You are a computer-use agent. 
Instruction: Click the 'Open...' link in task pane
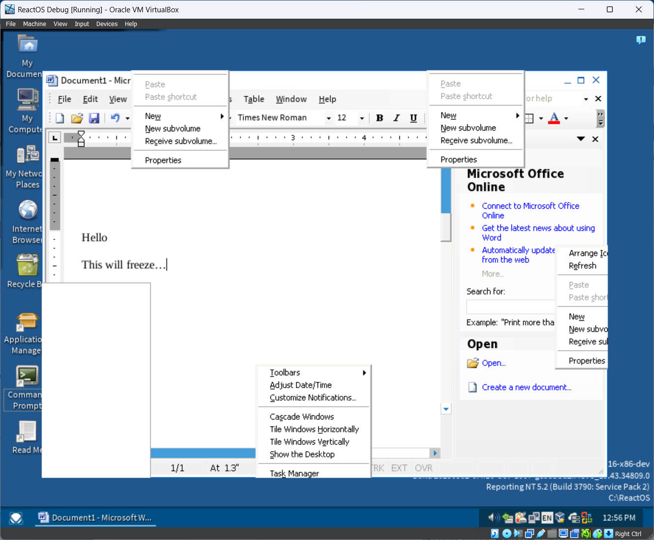coord(494,363)
